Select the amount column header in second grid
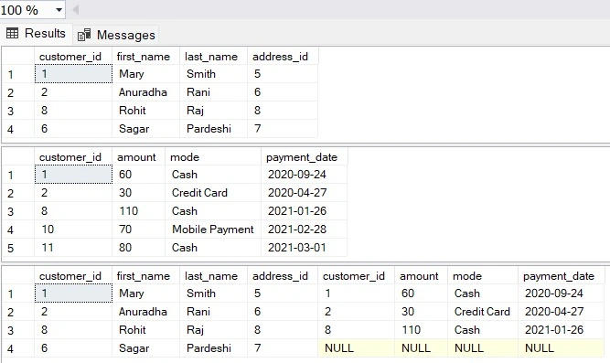Viewport: 610px width, 363px height. (138, 157)
